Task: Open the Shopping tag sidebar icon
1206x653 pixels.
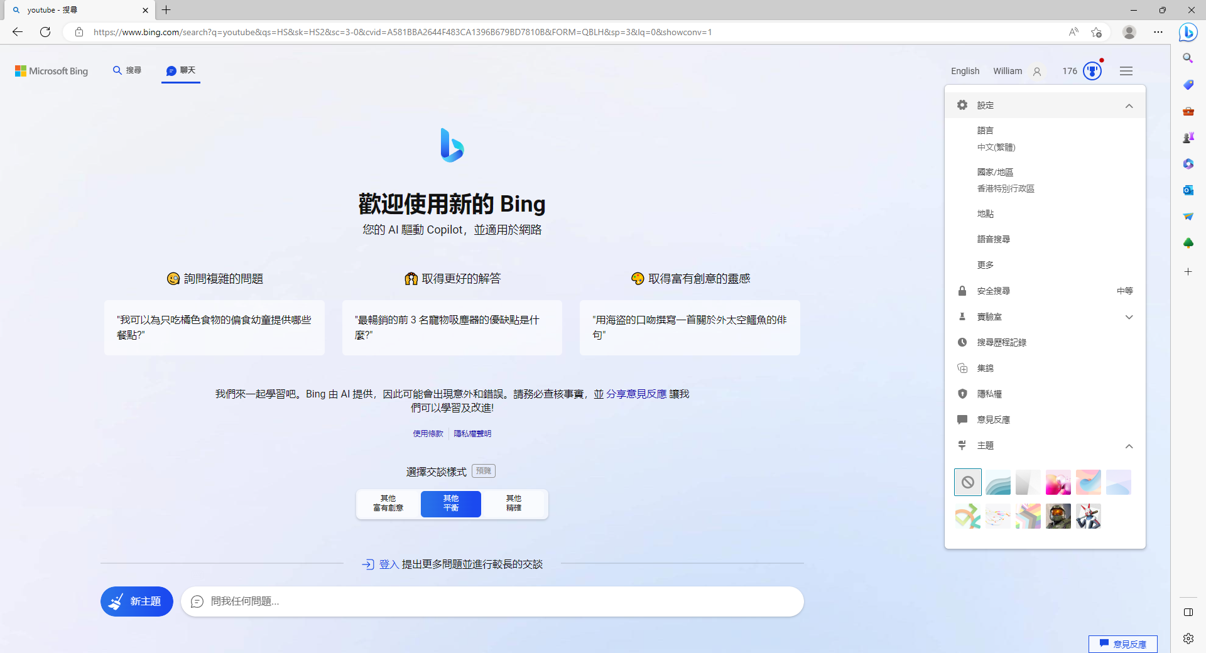Action: (1188, 85)
